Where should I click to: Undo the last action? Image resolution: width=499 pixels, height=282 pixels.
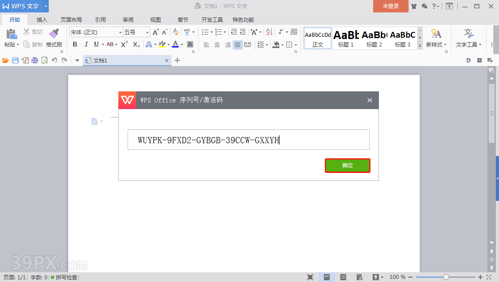[x=55, y=60]
